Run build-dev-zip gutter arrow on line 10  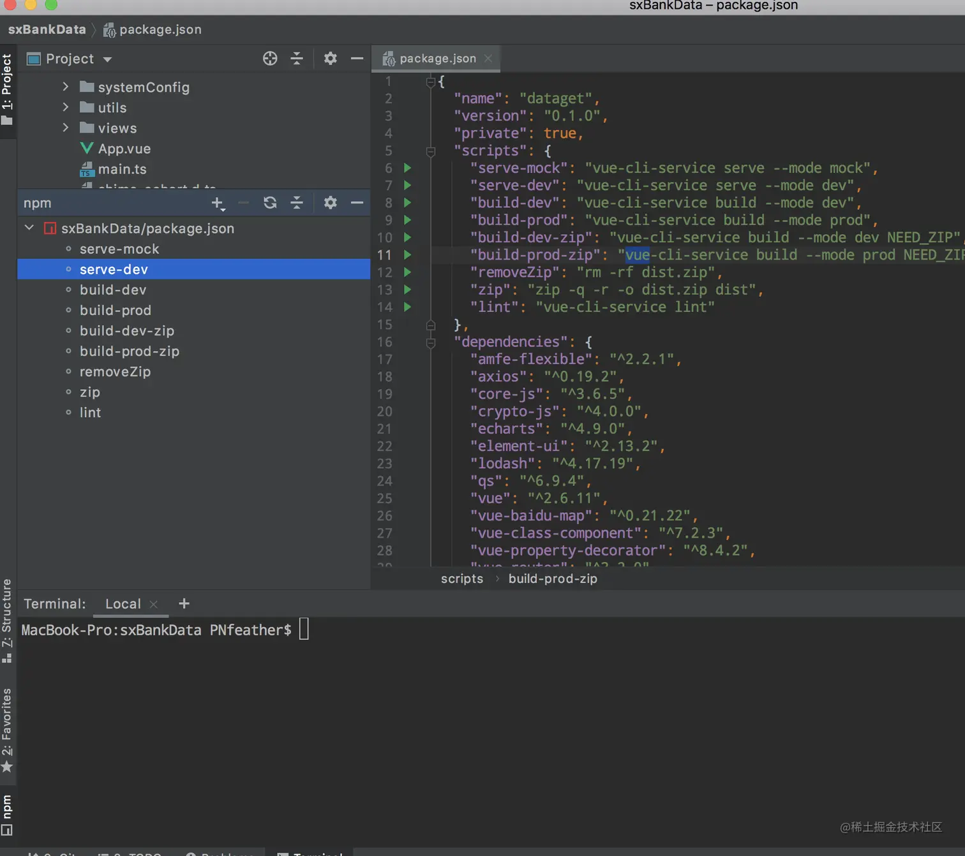(407, 237)
